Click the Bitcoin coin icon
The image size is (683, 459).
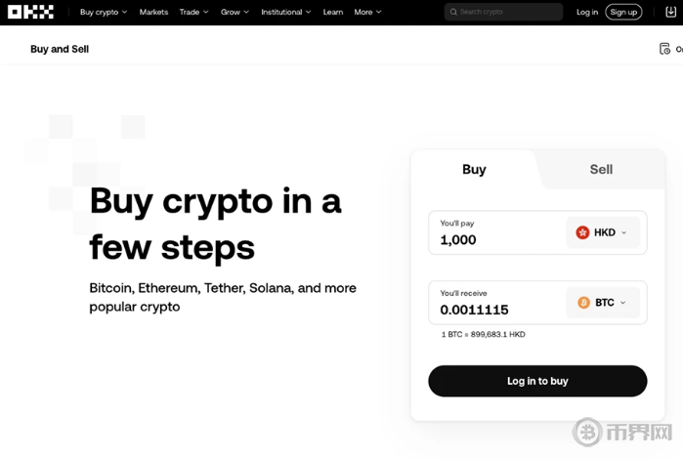click(584, 303)
